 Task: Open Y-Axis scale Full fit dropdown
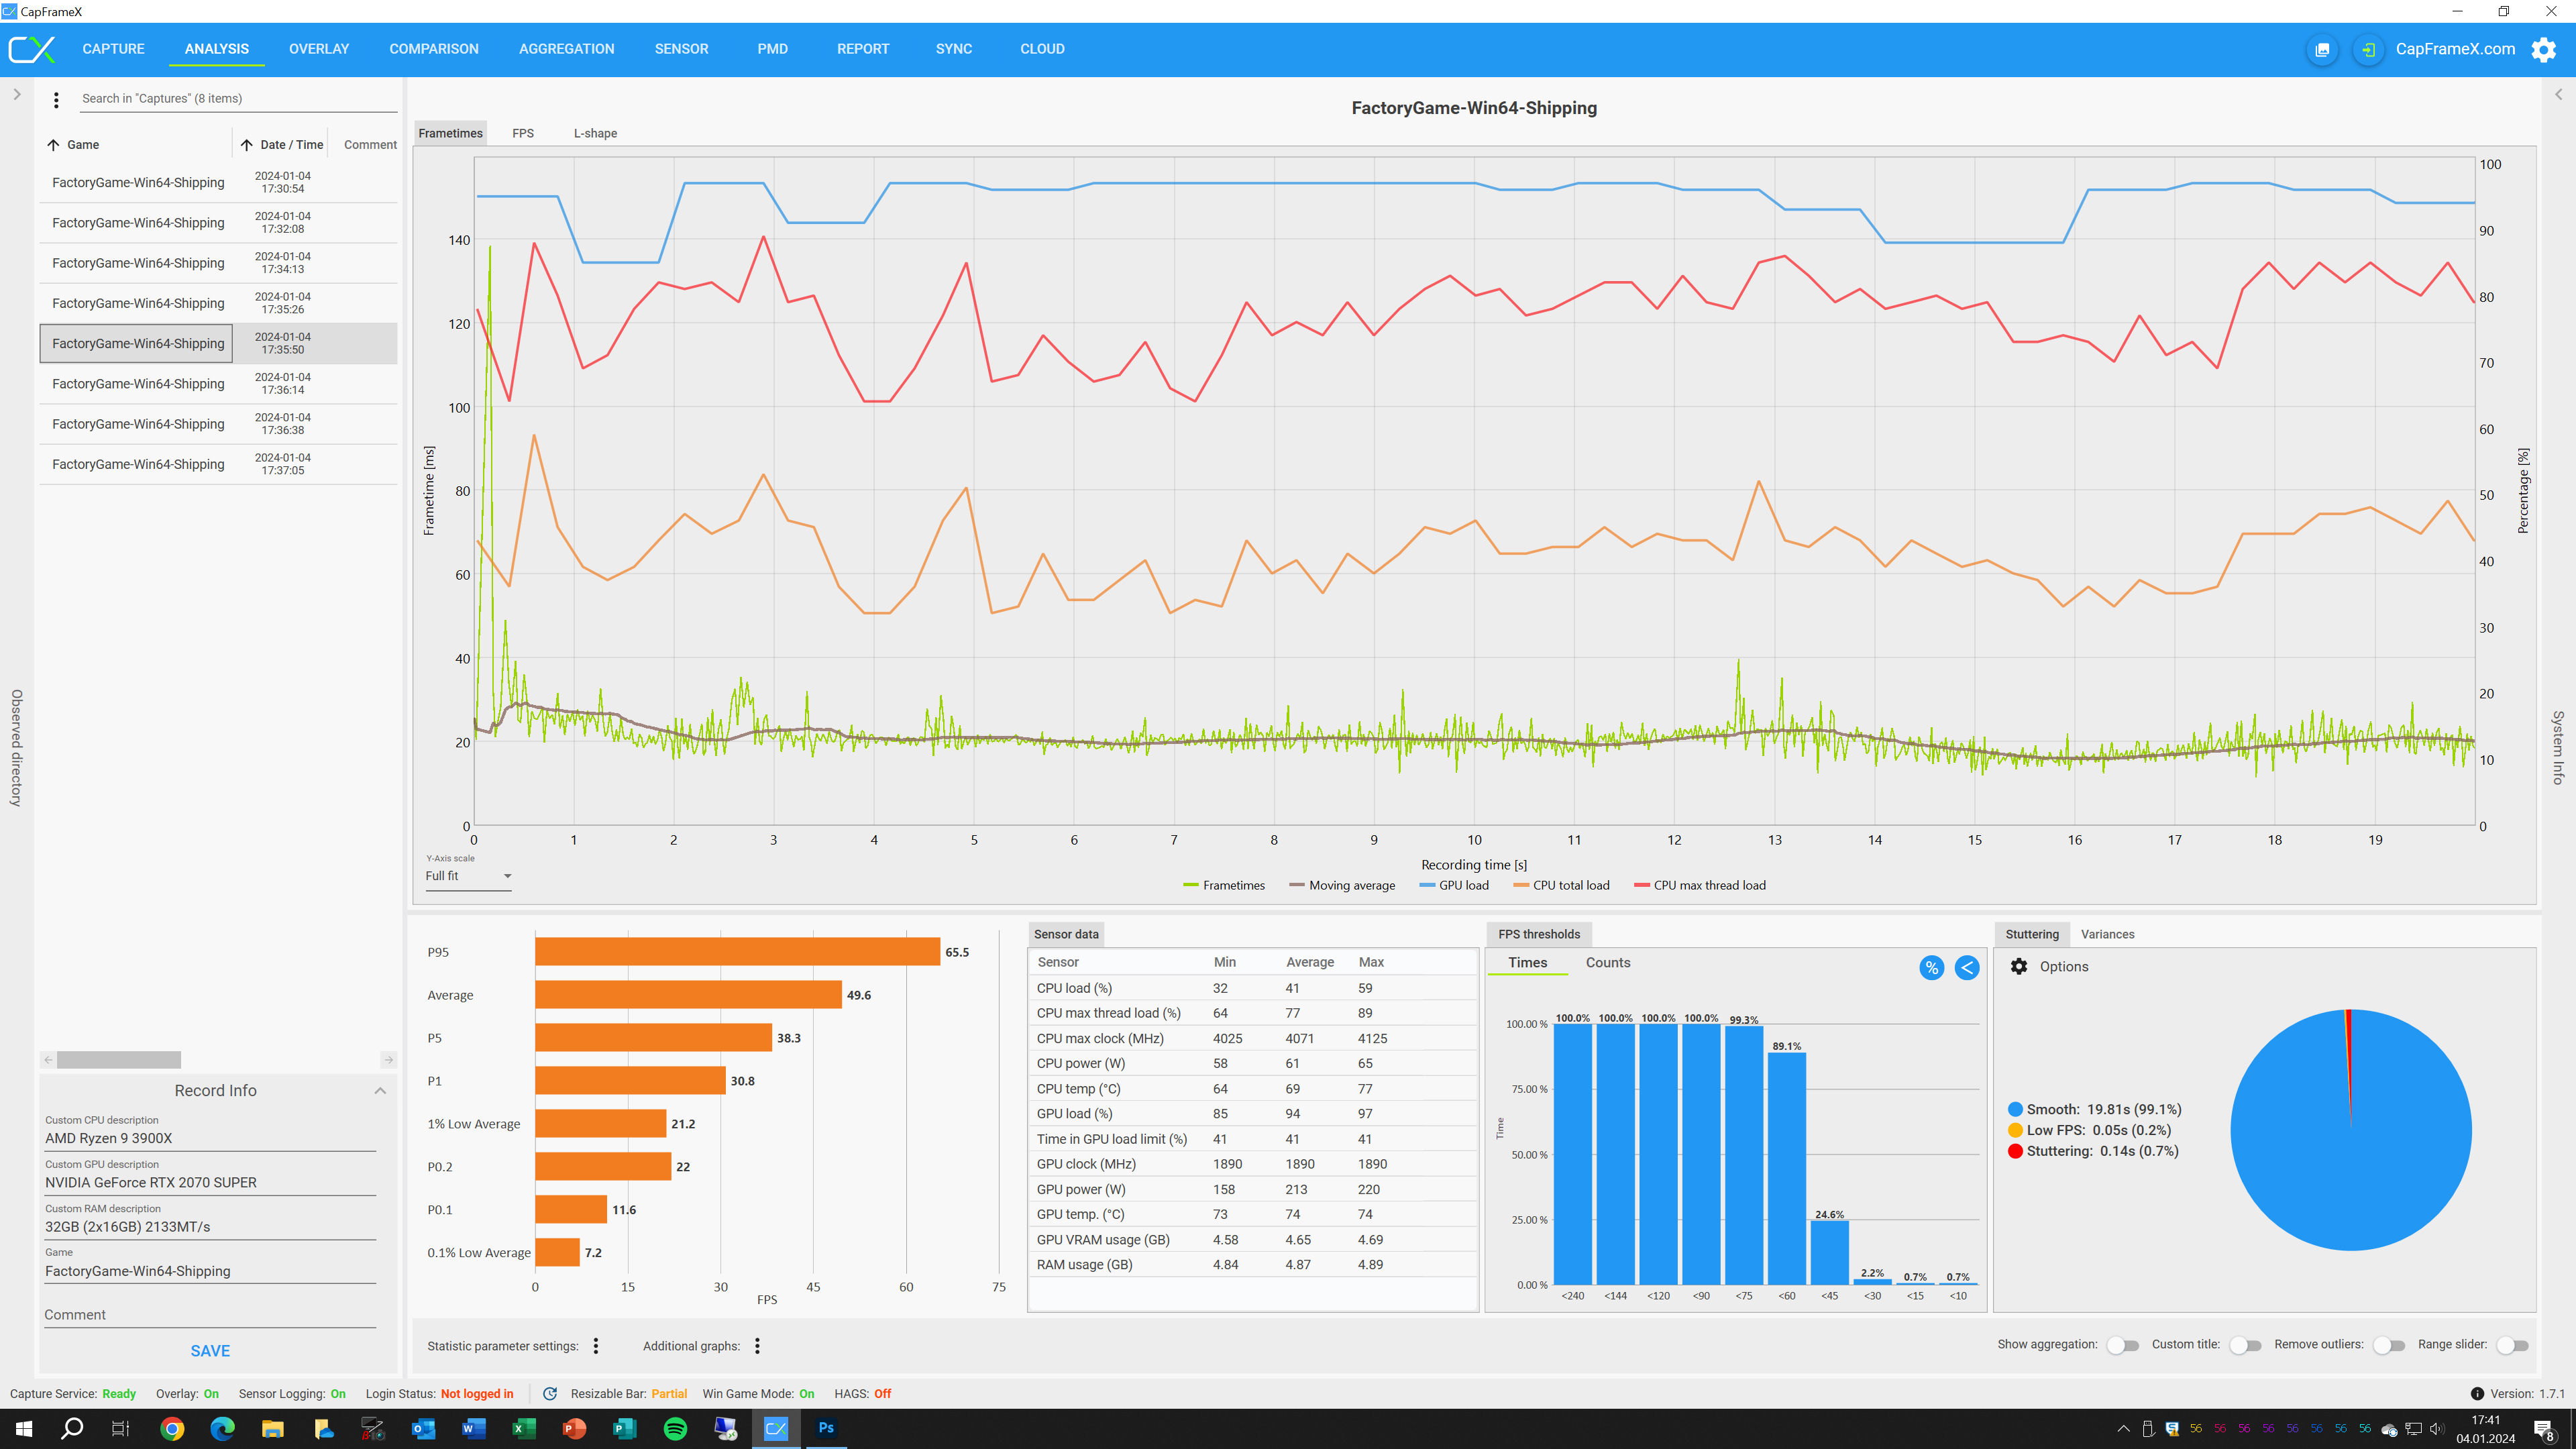point(469,875)
